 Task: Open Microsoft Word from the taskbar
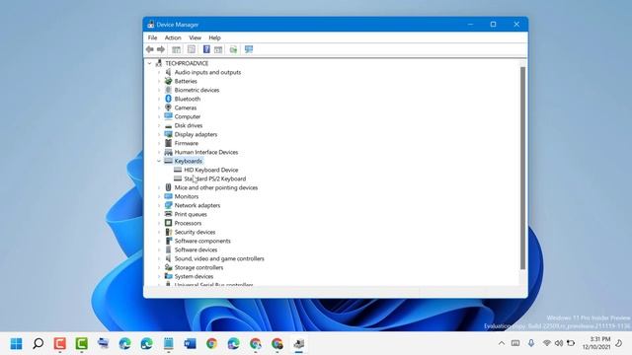(x=190, y=344)
